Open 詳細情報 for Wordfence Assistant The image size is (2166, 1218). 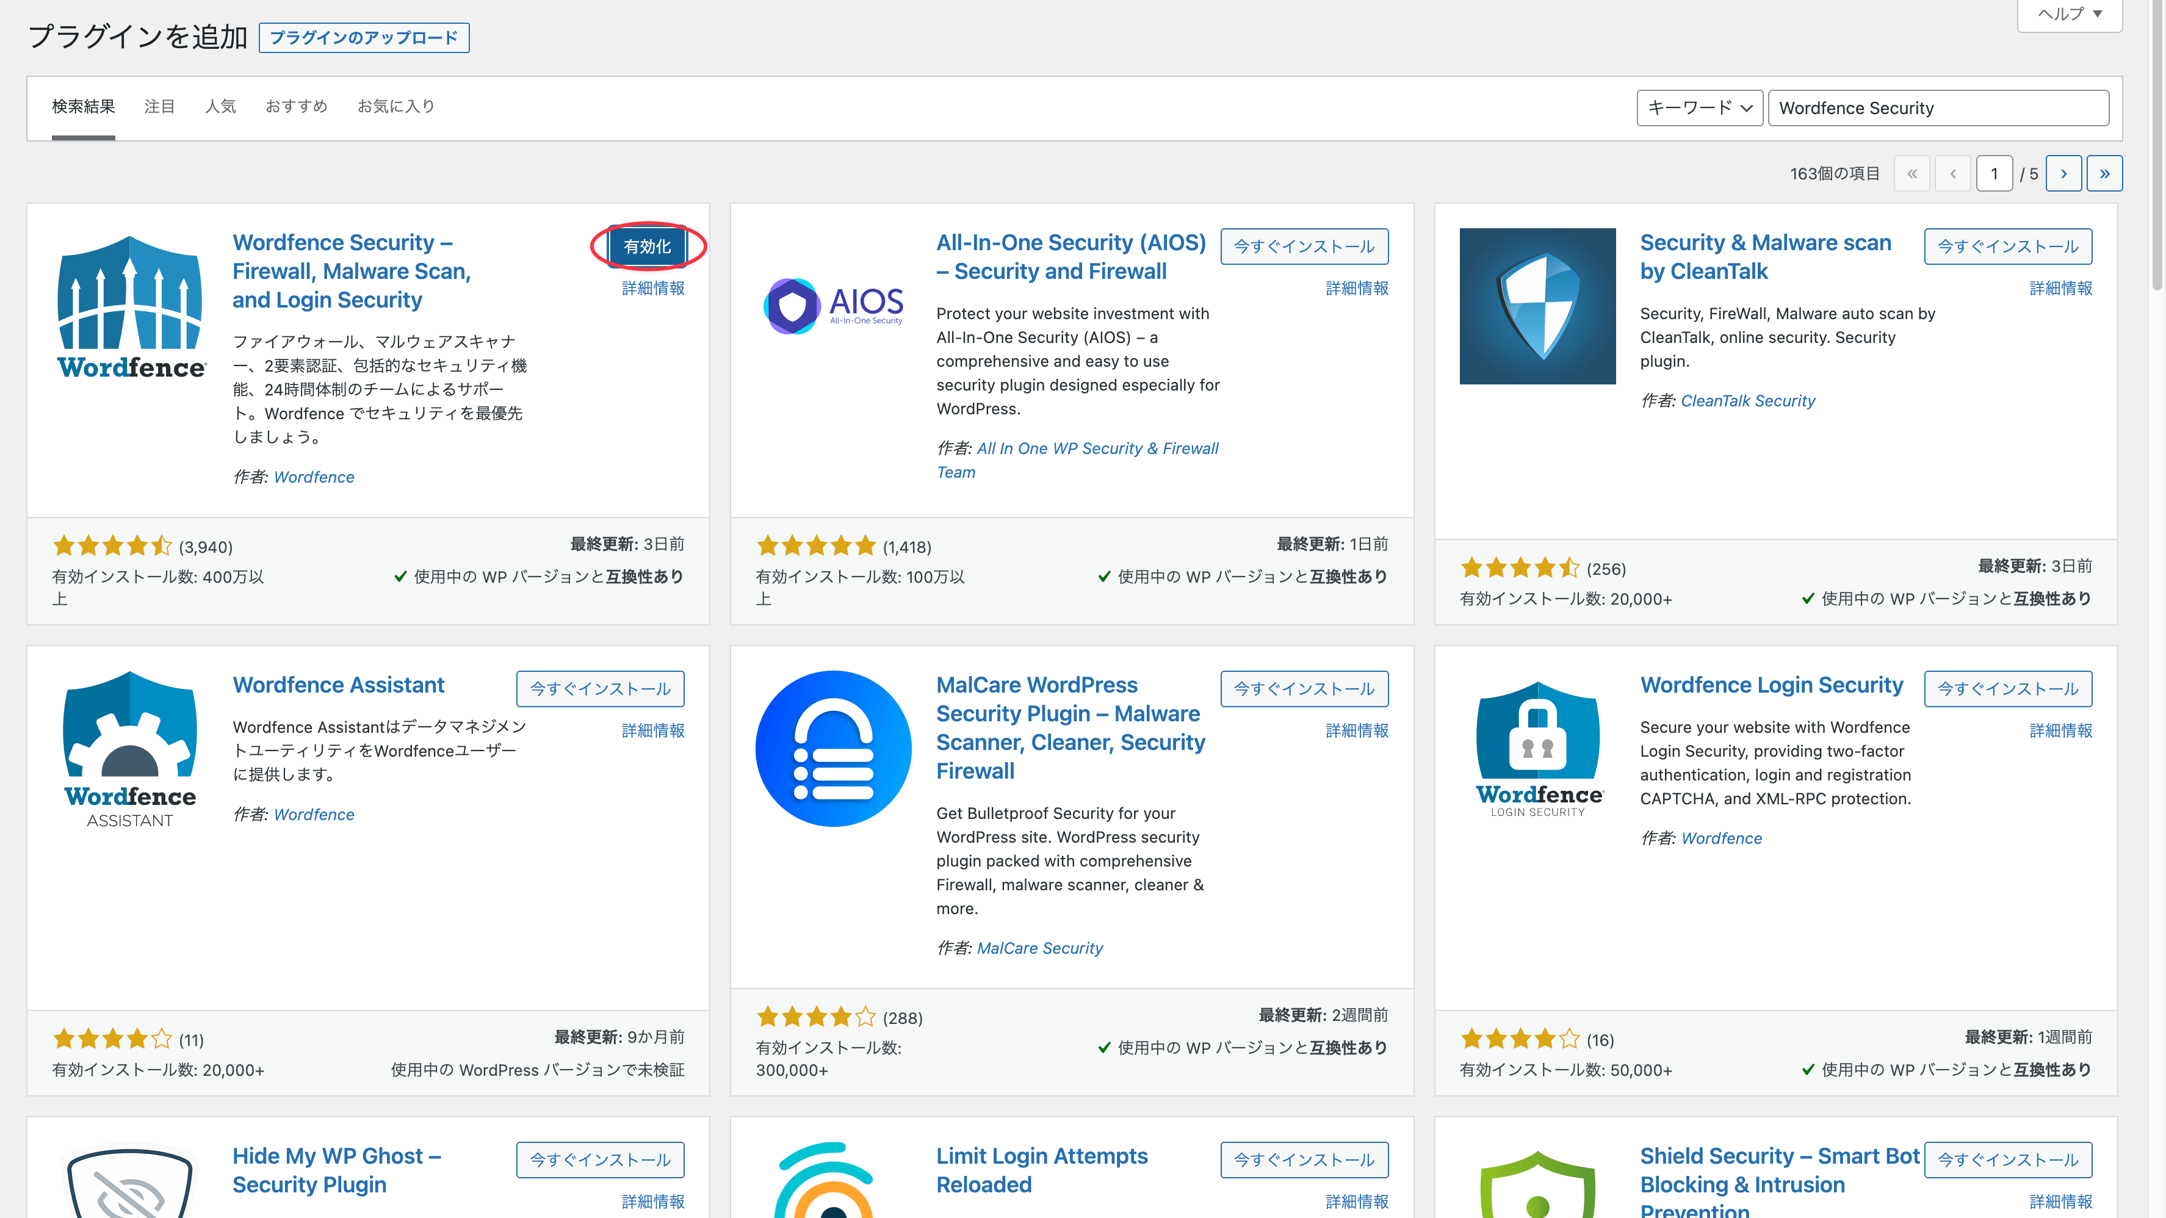click(x=652, y=730)
